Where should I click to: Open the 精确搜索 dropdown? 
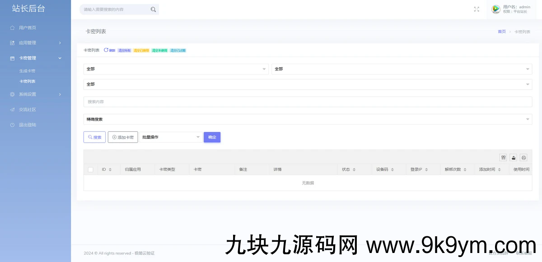[x=307, y=119]
